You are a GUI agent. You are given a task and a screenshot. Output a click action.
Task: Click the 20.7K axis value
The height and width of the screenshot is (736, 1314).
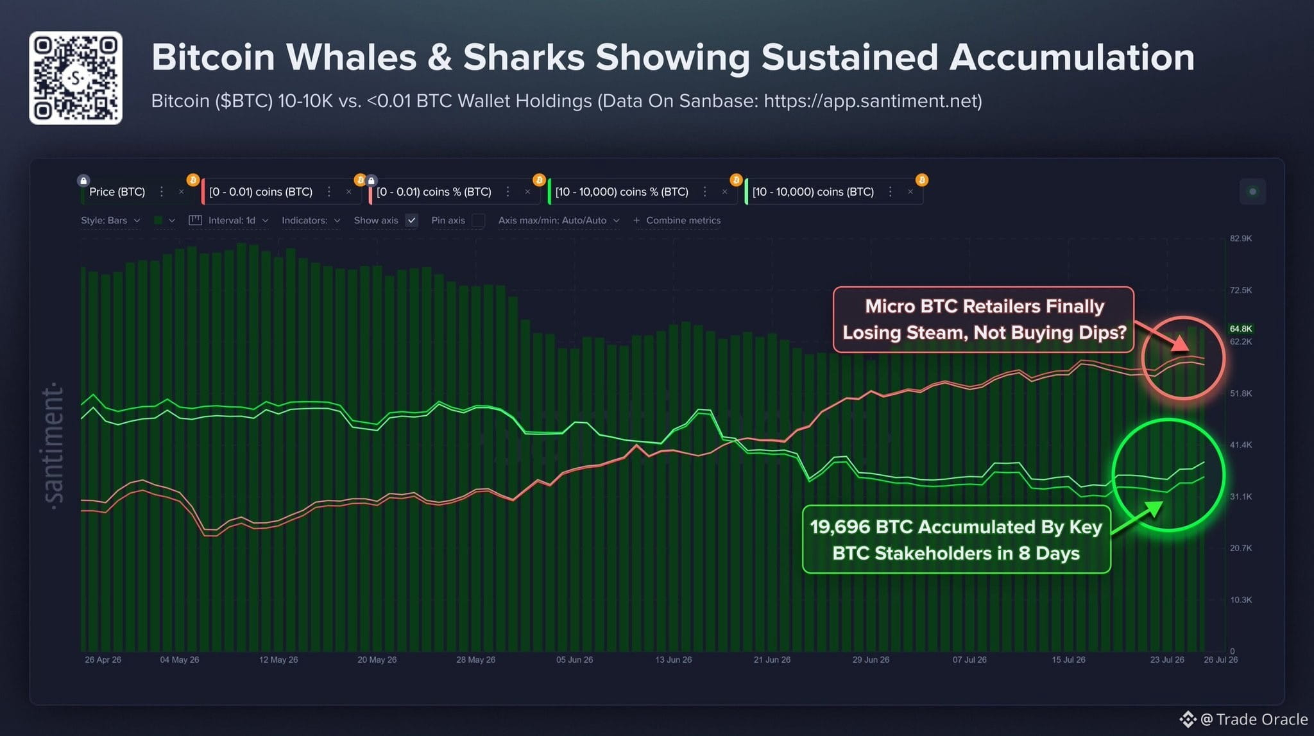pos(1241,548)
